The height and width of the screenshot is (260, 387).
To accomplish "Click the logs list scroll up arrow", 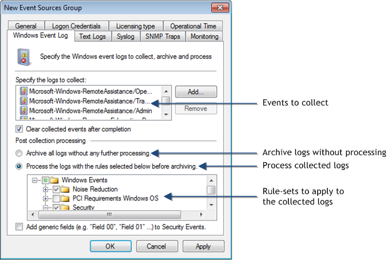I will (x=166, y=91).
